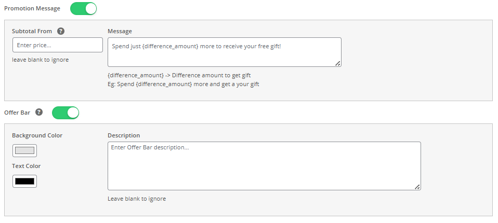Click the Text Color label

pyautogui.click(x=26, y=166)
